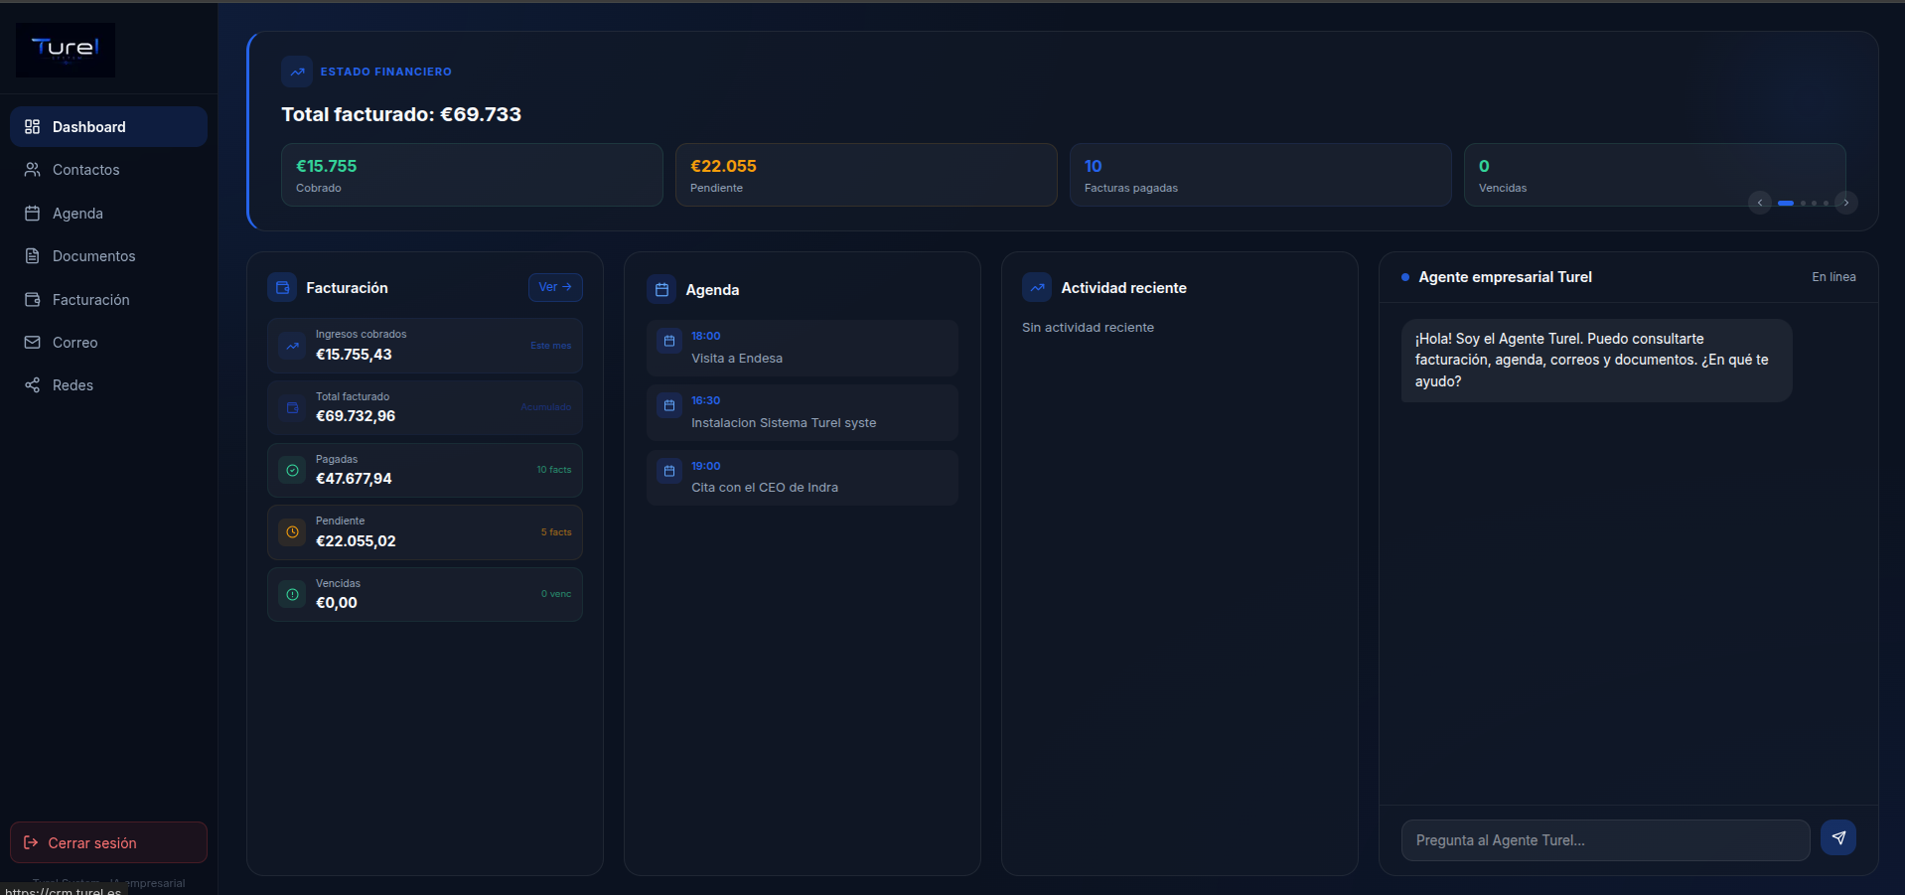The width and height of the screenshot is (1905, 895).
Task: Go to previous financial carousel slide
Action: click(x=1760, y=203)
